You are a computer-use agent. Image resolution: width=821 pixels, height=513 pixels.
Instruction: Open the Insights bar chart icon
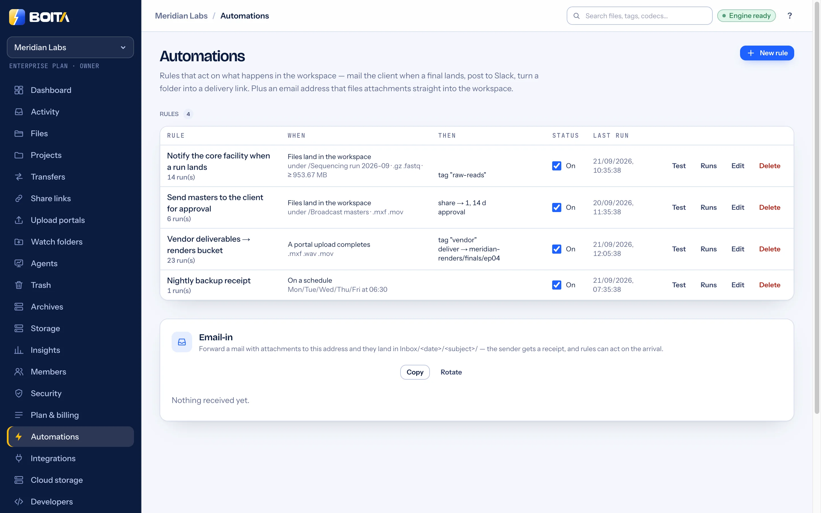click(19, 350)
